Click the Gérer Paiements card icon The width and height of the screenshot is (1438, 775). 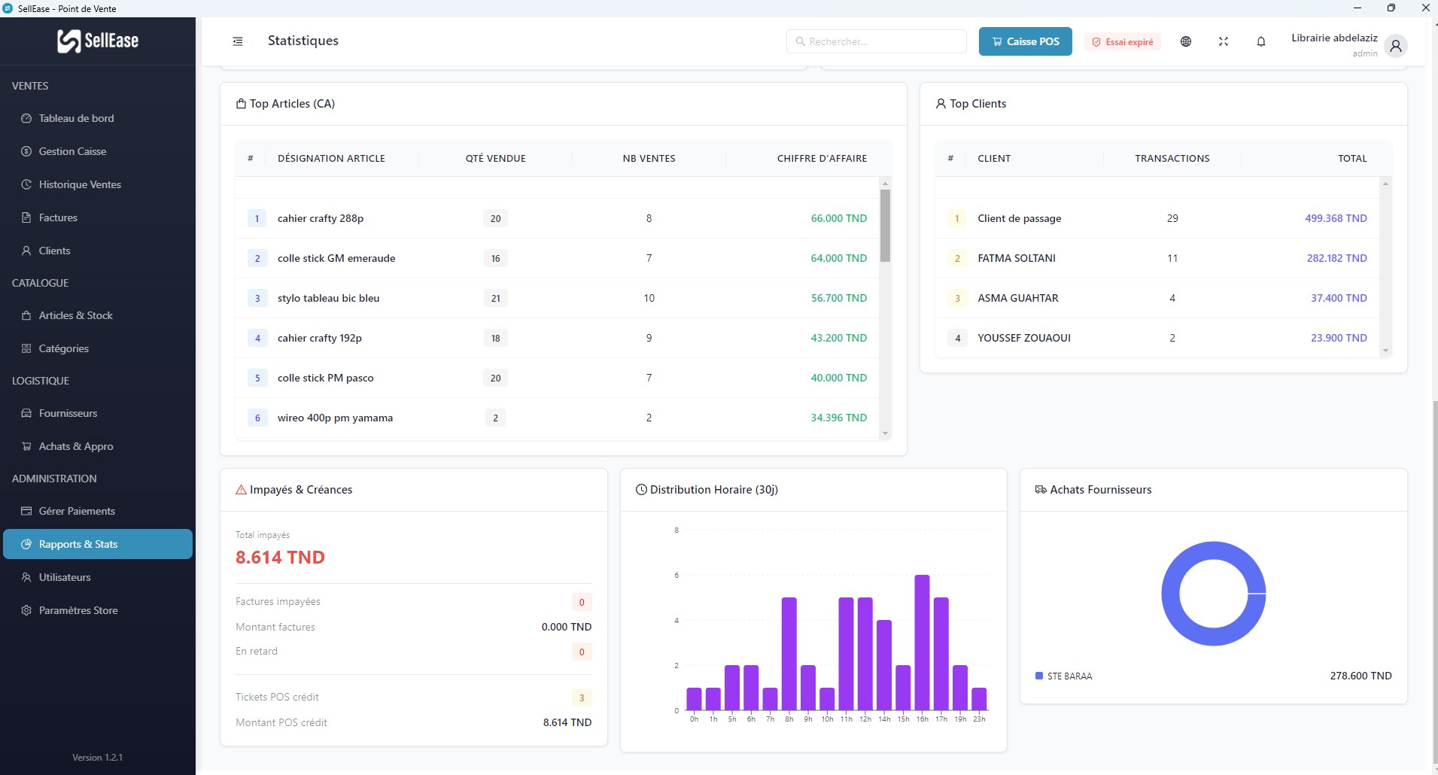(x=26, y=511)
